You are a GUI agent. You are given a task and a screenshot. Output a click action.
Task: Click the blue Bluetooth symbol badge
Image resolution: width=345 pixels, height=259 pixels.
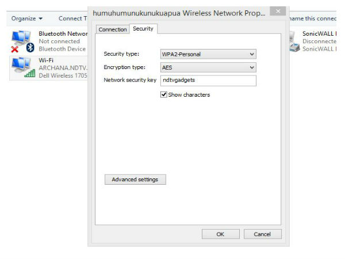30,48
